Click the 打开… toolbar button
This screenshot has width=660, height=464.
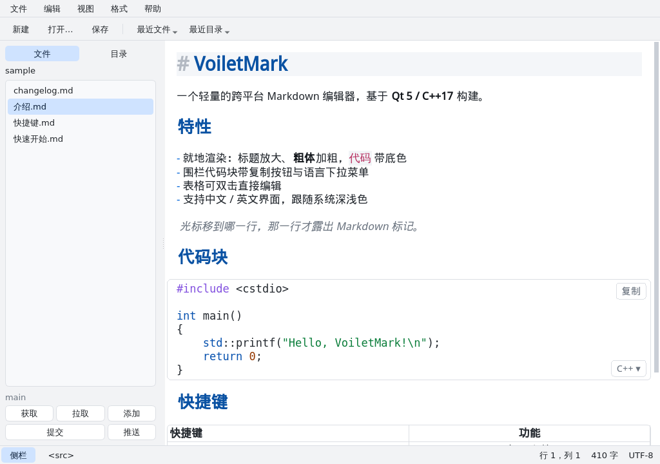point(60,30)
